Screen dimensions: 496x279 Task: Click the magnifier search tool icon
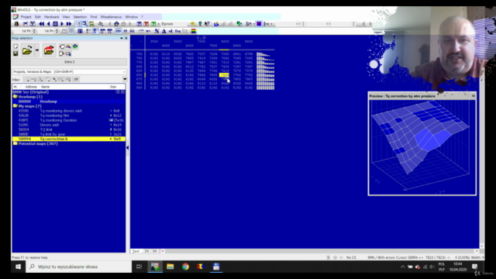pyautogui.click(x=84, y=24)
